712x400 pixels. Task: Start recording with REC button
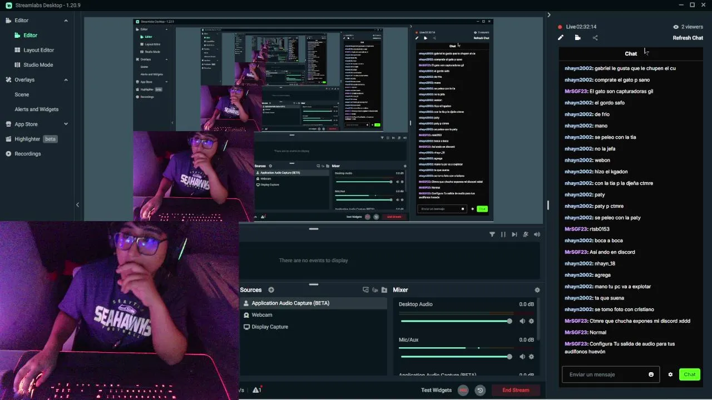(463, 390)
